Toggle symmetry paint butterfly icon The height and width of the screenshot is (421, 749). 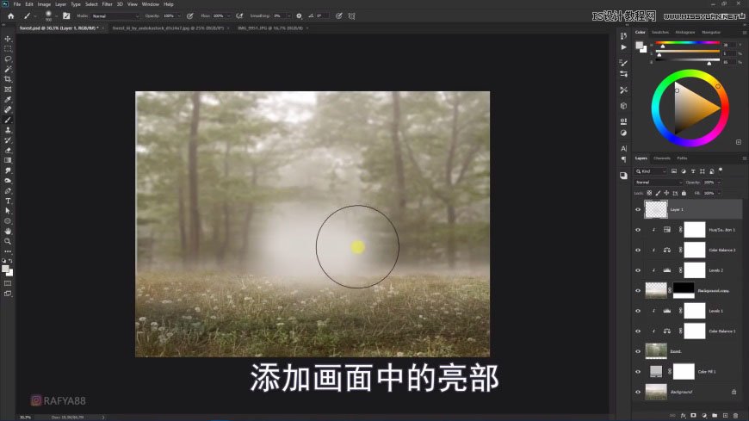[351, 15]
